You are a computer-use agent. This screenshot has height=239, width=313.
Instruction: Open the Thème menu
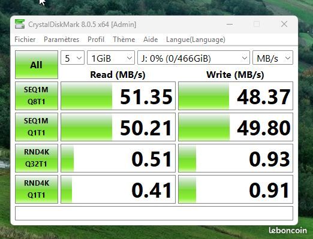(124, 40)
